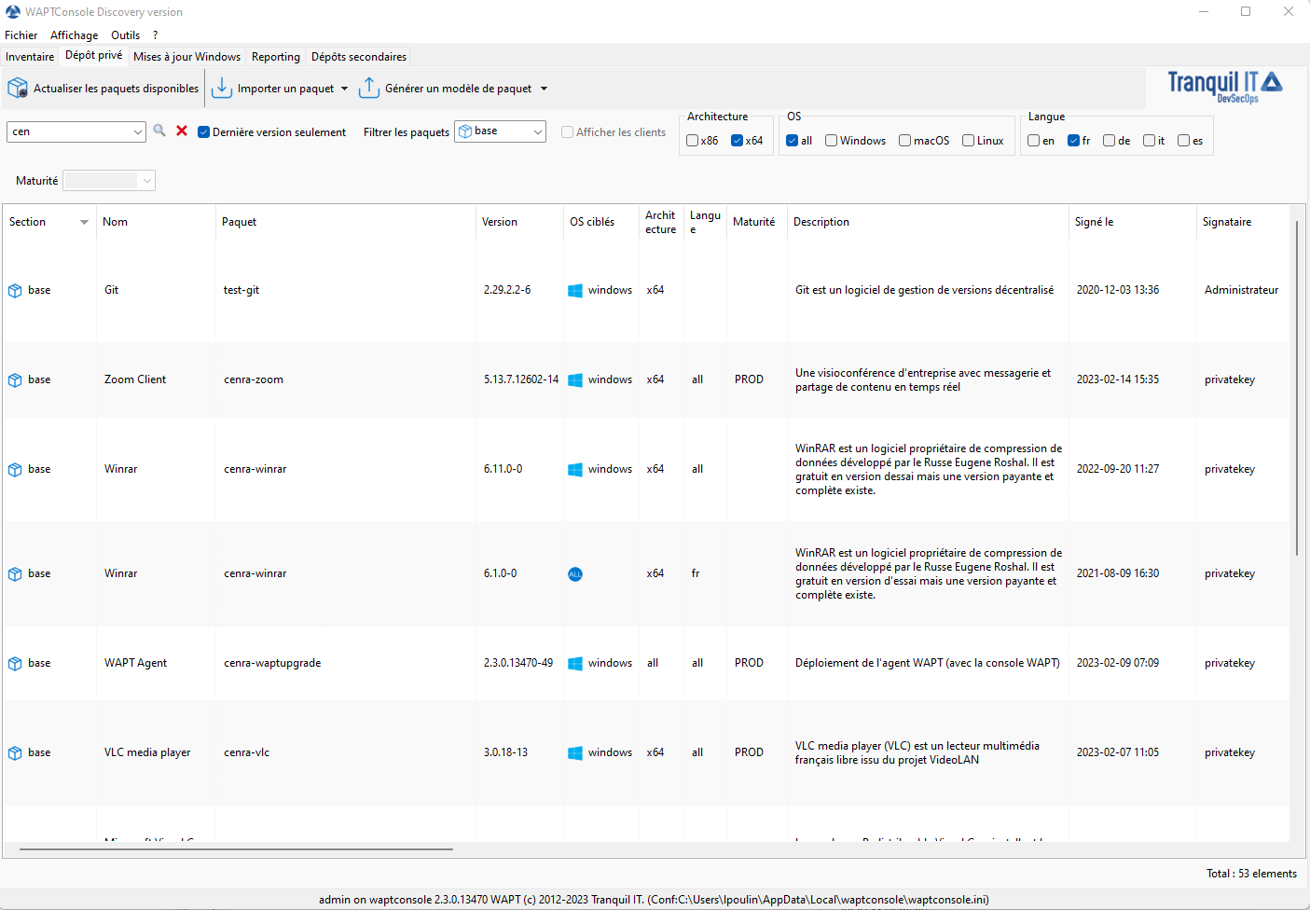Image resolution: width=1310 pixels, height=910 pixels.
Task: Open the Fichier menu
Action: pyautogui.click(x=21, y=35)
